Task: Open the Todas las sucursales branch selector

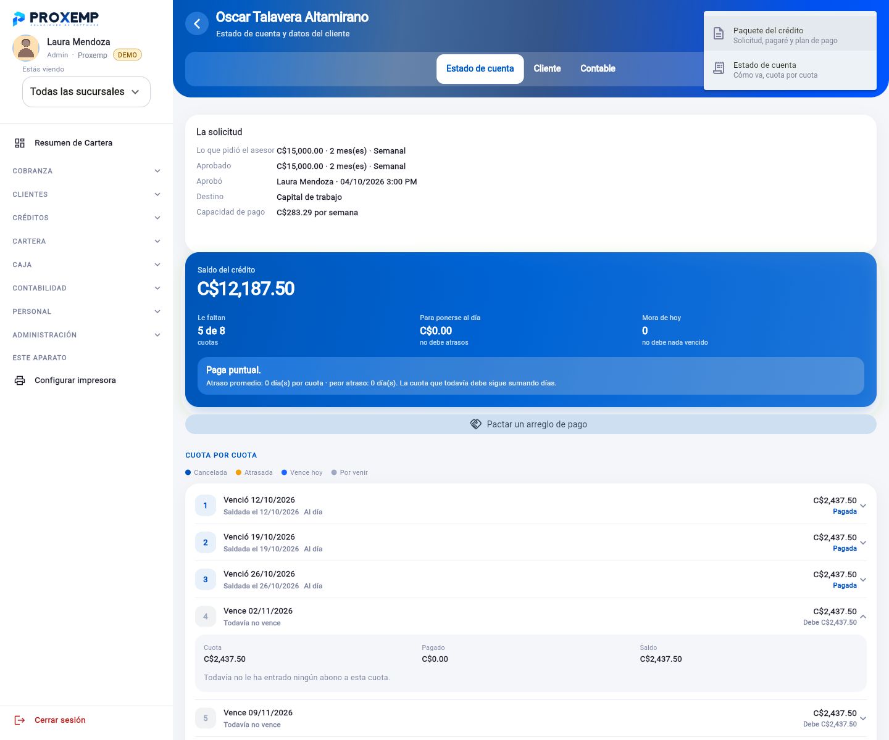Action: [x=86, y=92]
